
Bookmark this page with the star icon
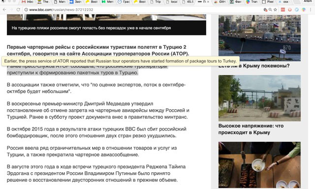click(275, 10)
